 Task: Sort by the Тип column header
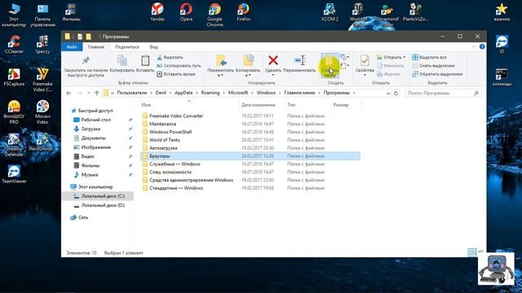tap(291, 105)
